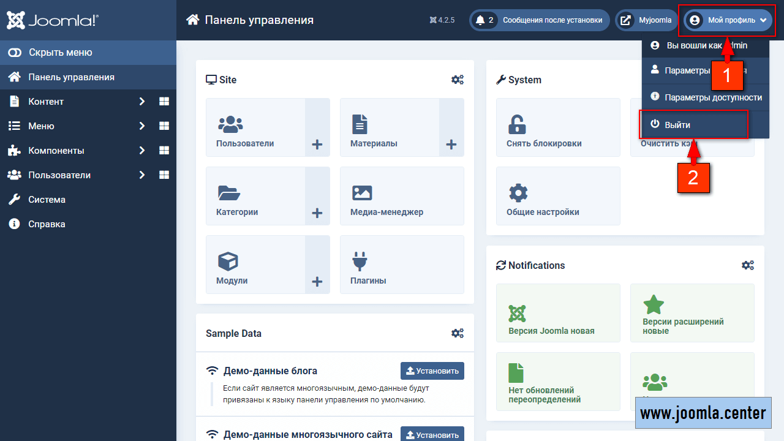Click the Медиа-менеджер image icon
Viewport: 784px width, 441px height.
point(362,193)
